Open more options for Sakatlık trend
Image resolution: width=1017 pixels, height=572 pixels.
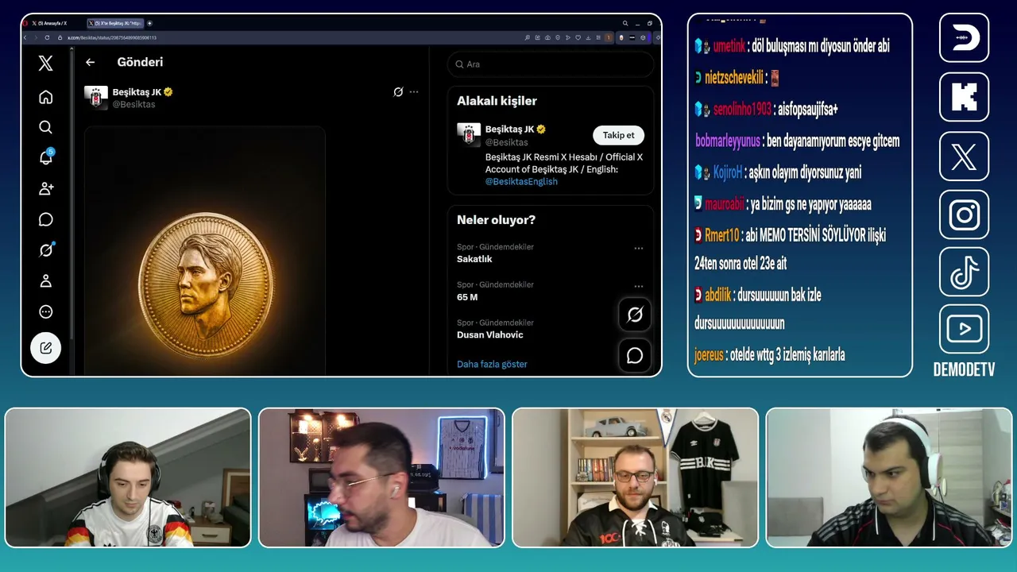pyautogui.click(x=639, y=249)
